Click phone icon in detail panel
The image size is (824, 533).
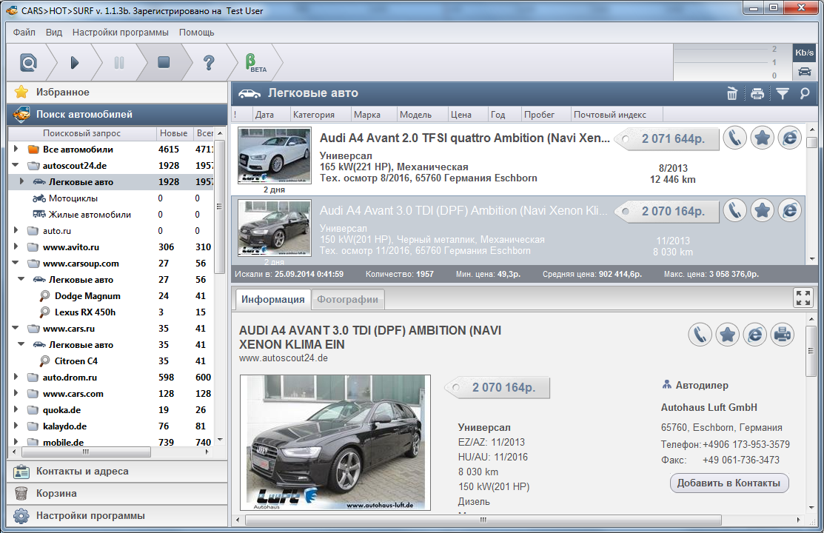700,335
